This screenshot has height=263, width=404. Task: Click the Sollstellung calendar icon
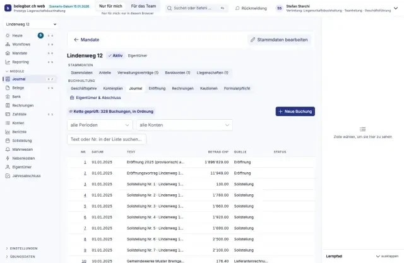click(8, 141)
